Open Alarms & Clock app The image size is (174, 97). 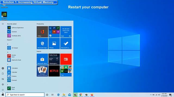(x=14, y=60)
